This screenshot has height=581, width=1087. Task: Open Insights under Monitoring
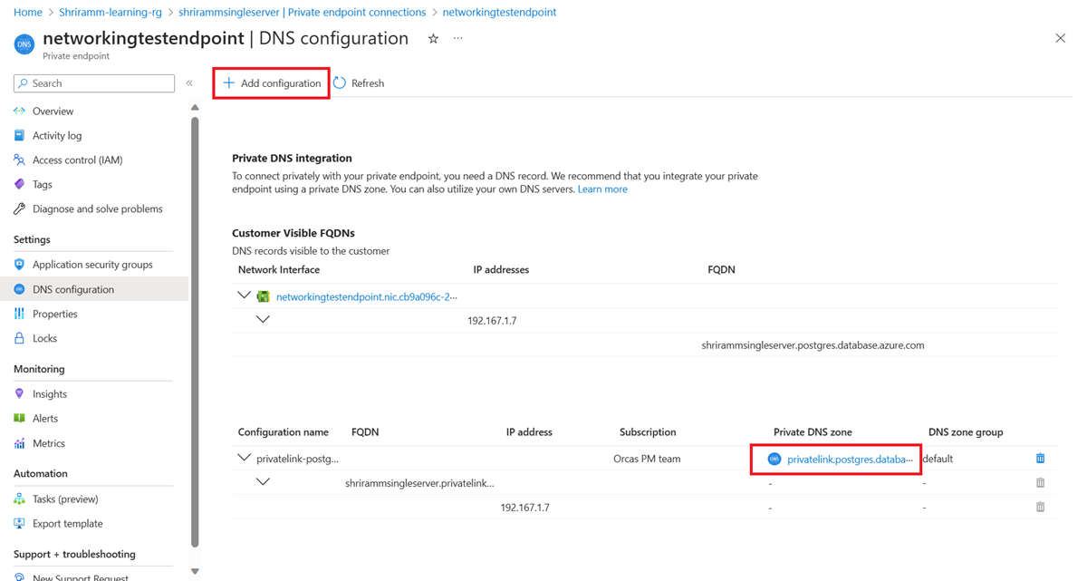pyautogui.click(x=50, y=394)
